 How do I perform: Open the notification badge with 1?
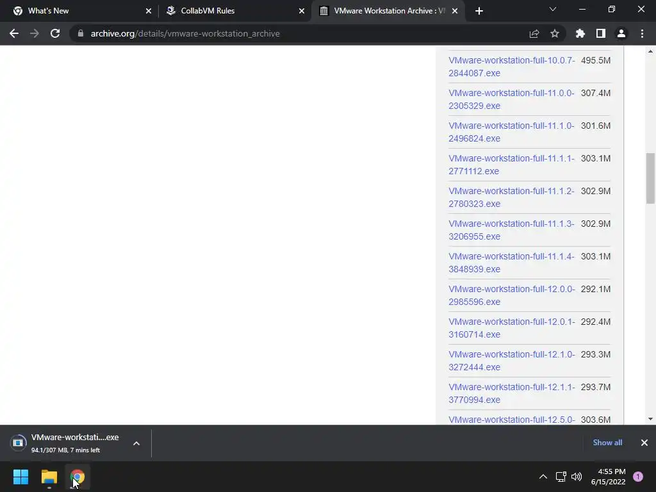[638, 477]
